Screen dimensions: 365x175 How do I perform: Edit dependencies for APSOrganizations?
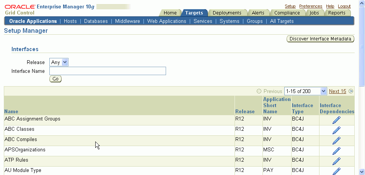(x=337, y=151)
